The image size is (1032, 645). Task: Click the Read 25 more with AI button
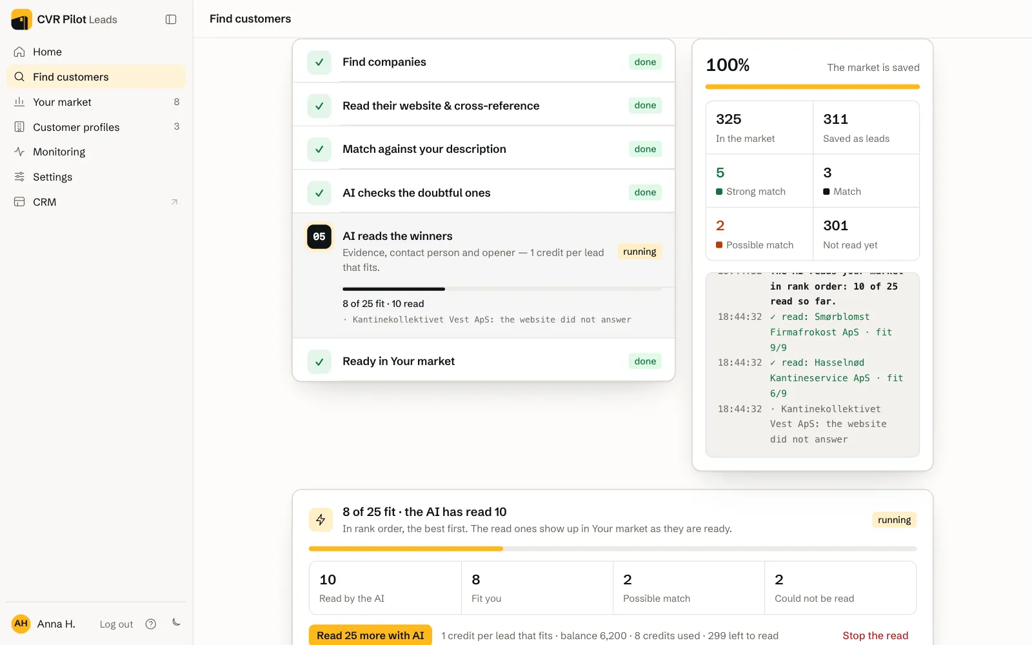[370, 635]
